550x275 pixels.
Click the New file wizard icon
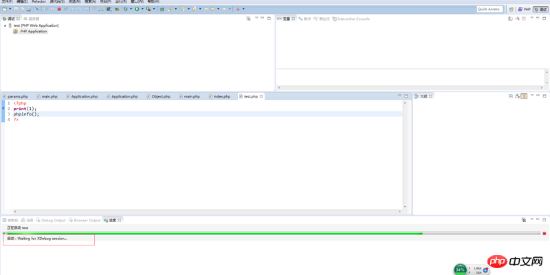5,9
